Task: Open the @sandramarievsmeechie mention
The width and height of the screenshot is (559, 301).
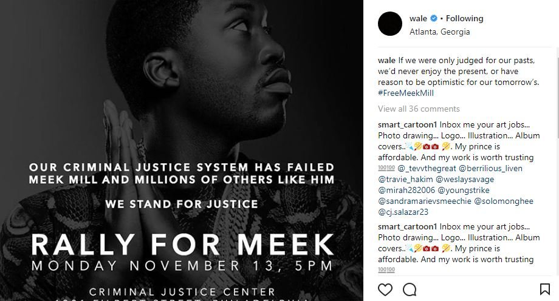Action: coord(424,201)
